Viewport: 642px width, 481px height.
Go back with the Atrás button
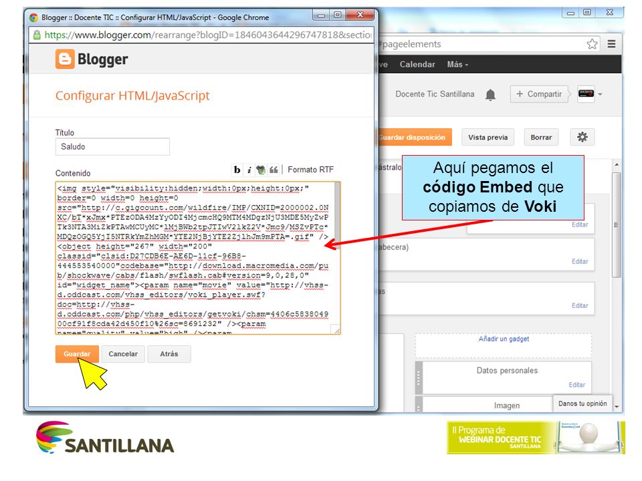pos(169,354)
